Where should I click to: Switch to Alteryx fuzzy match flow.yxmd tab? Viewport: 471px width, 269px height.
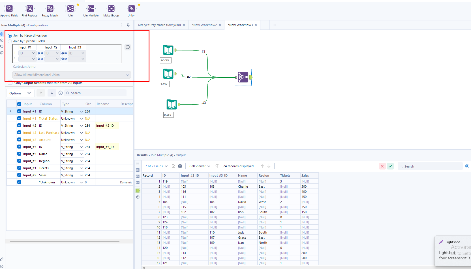point(159,25)
